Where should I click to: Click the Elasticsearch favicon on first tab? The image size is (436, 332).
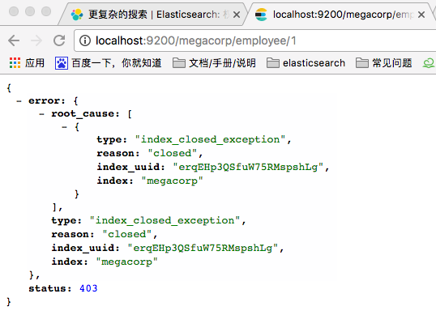click(x=77, y=15)
